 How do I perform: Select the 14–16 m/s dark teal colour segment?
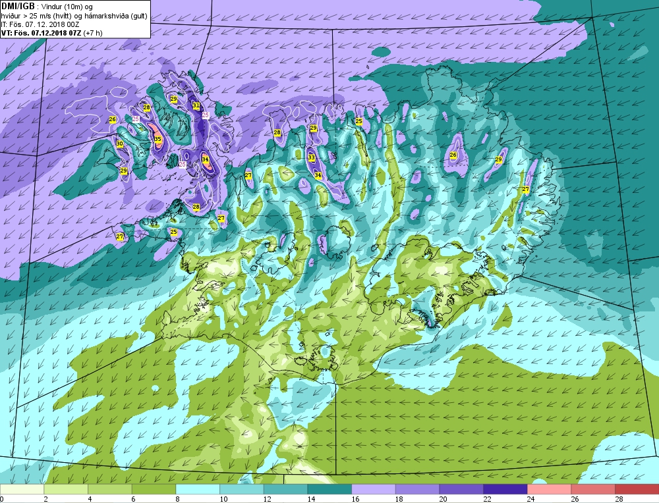(x=329, y=489)
